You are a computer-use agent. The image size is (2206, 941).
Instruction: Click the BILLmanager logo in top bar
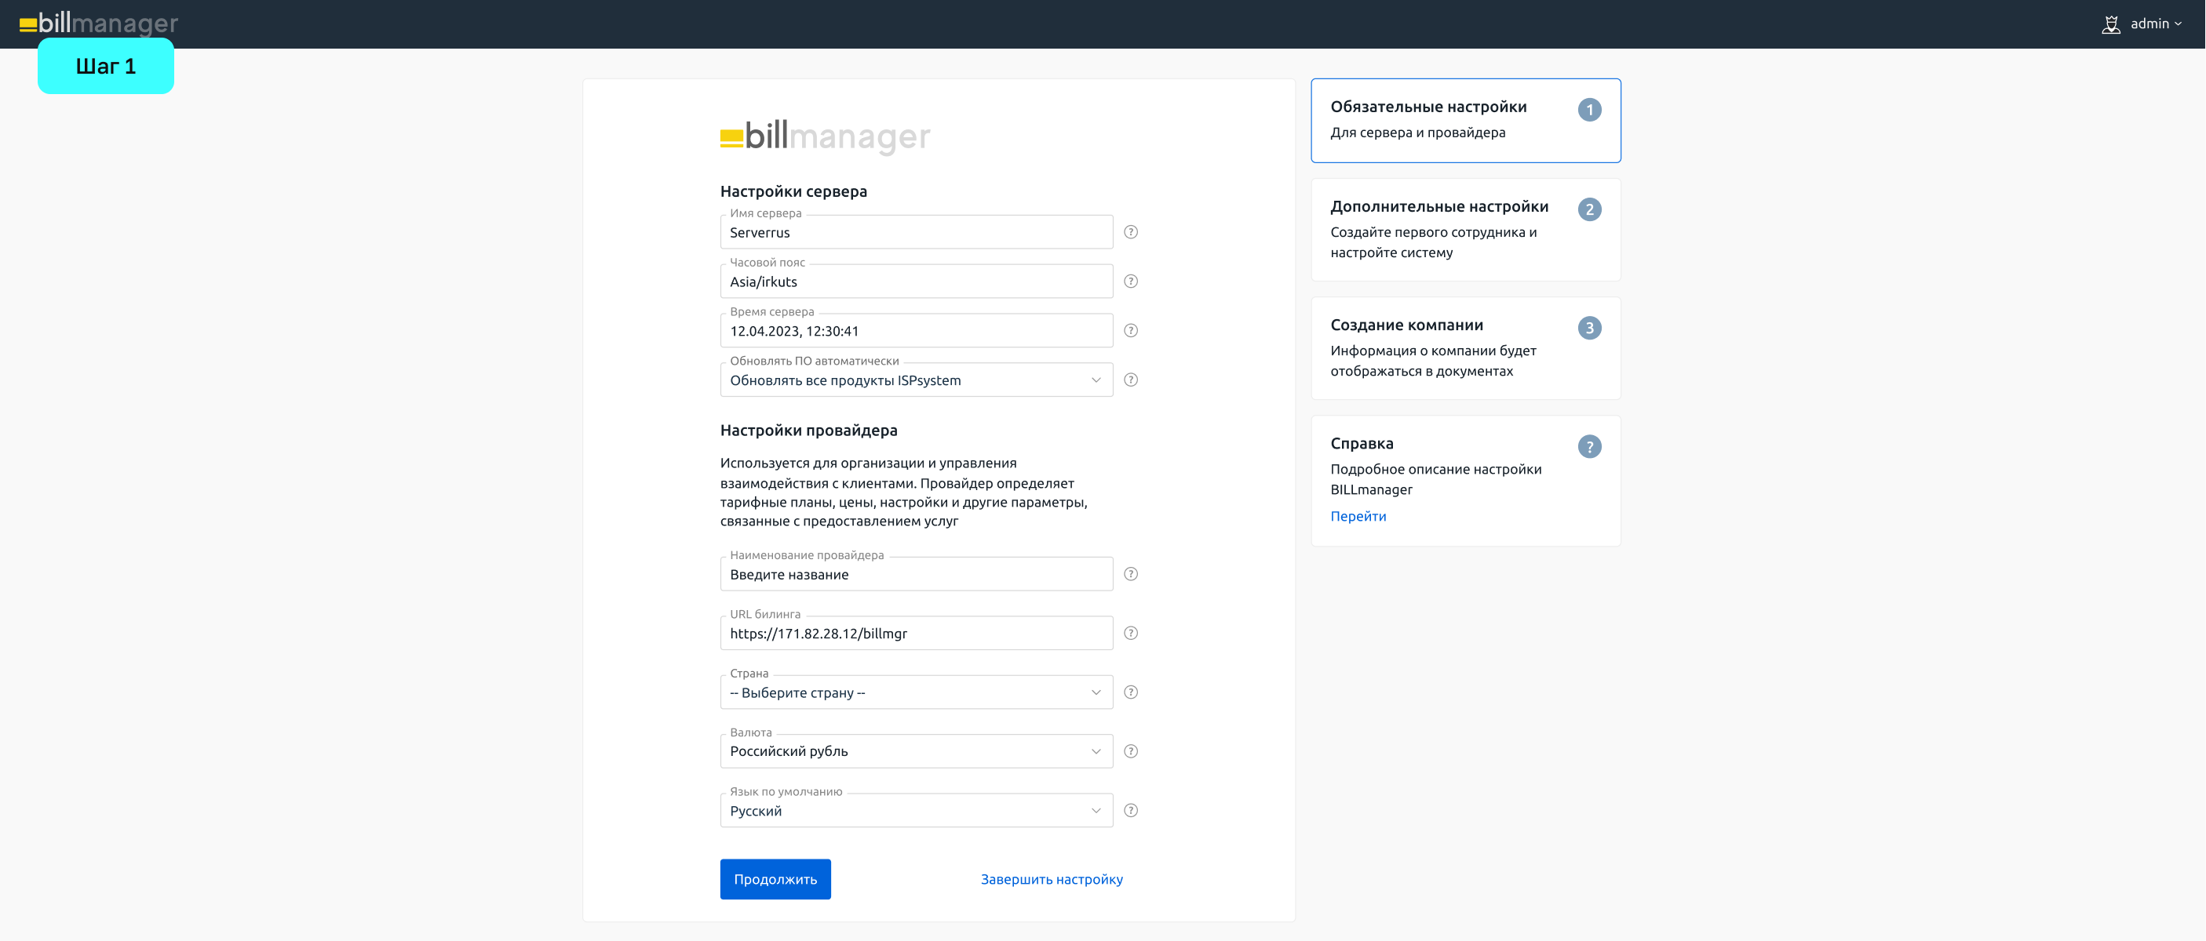(x=98, y=23)
